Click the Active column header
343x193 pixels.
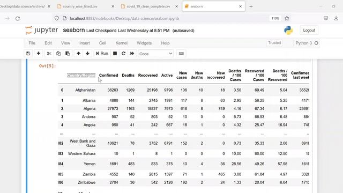[x=167, y=75]
